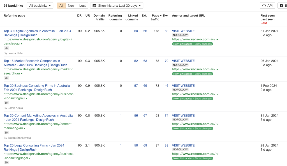This screenshot has height=166, width=287.
Task: Select the All filter tab
Action: pos(61,6)
